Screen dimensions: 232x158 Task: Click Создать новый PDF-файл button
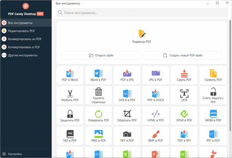click(x=183, y=55)
